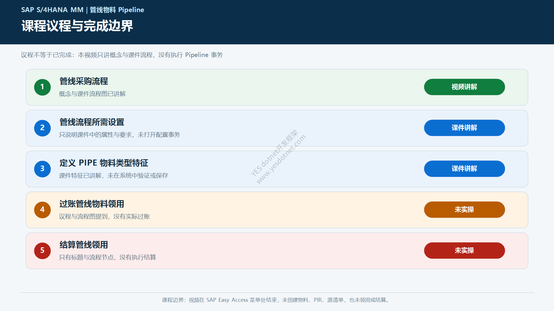554x311 pixels.
Task: Click the 课程议程与完成边界 title
Action: (x=77, y=26)
